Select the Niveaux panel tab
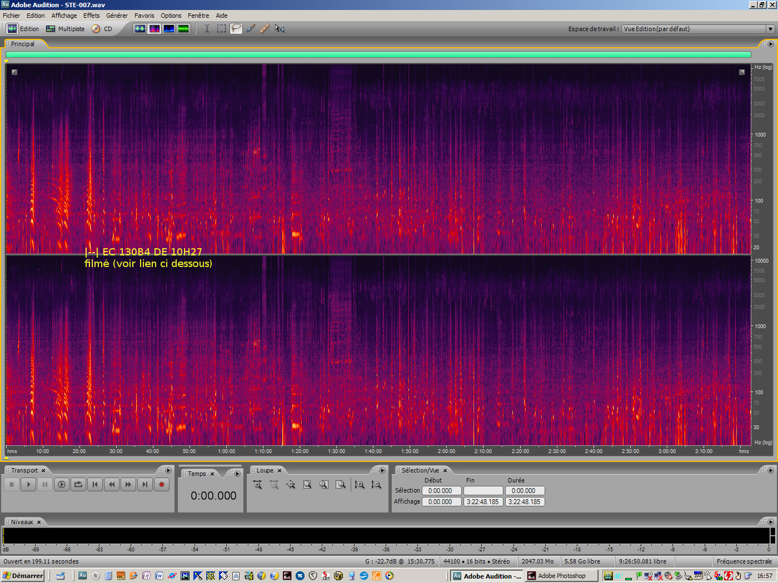778x583 pixels. coord(21,522)
